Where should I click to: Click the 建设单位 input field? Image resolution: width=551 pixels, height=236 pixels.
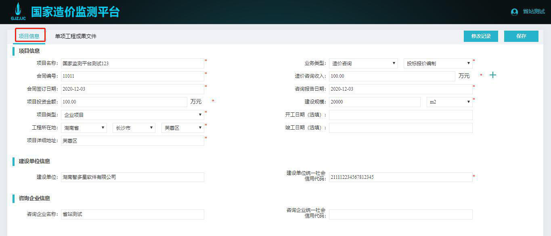(133, 177)
